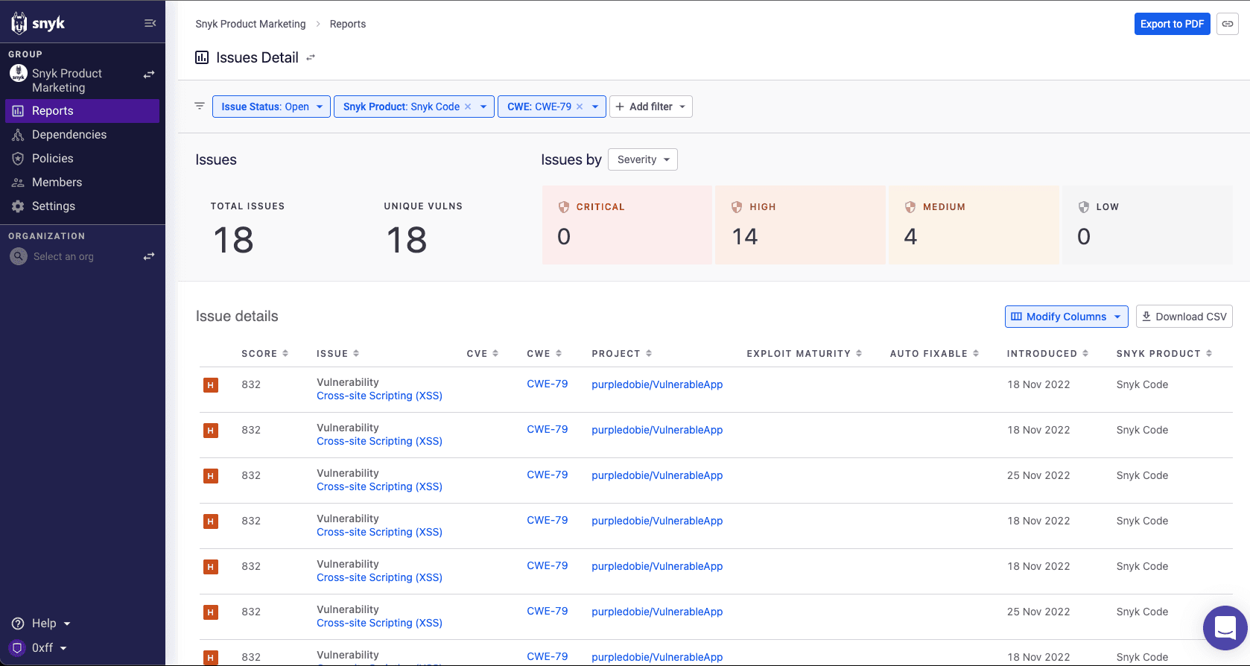Click the Snyk Product Marketing group avatar
This screenshot has width=1250, height=666.
[19, 73]
